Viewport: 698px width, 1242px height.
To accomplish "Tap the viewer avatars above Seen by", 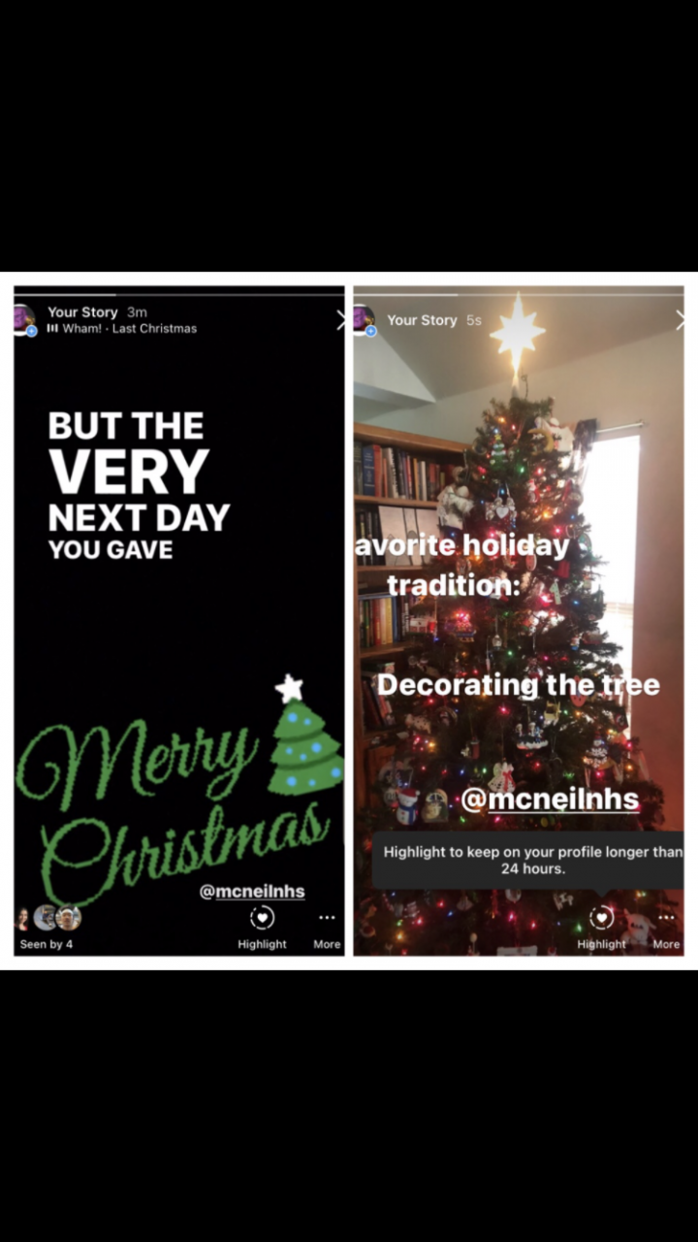I will [x=48, y=917].
